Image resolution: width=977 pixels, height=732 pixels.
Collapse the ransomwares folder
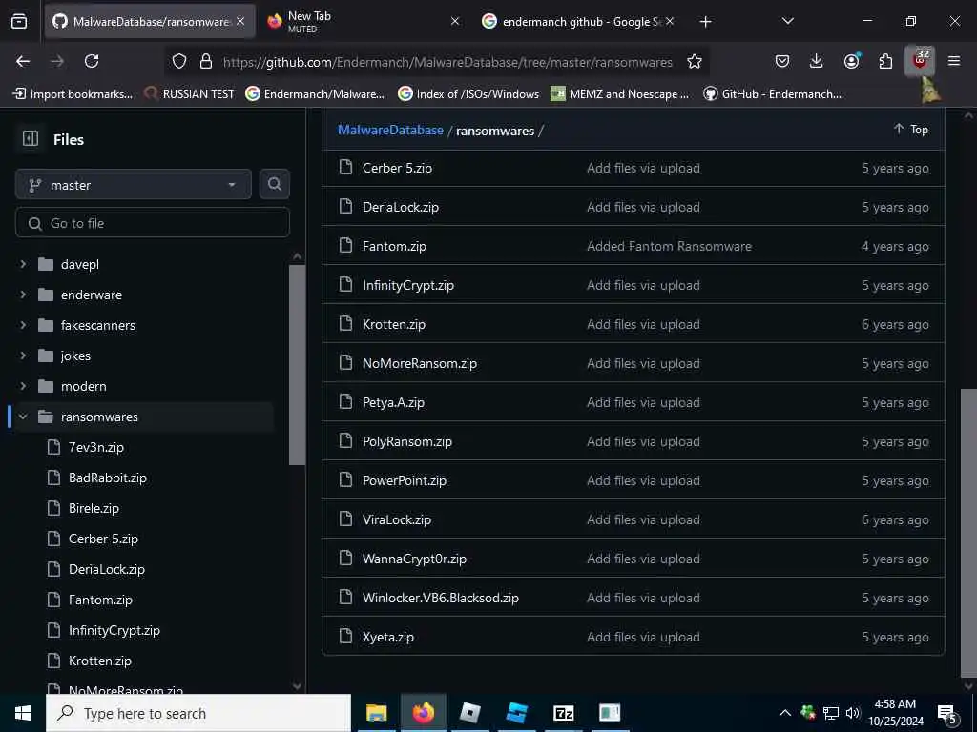pos(23,417)
